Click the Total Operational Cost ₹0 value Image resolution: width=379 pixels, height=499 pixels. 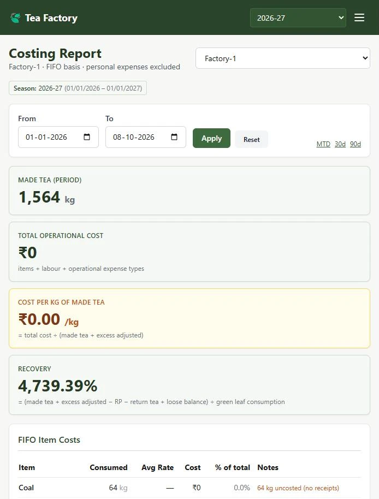[27, 253]
